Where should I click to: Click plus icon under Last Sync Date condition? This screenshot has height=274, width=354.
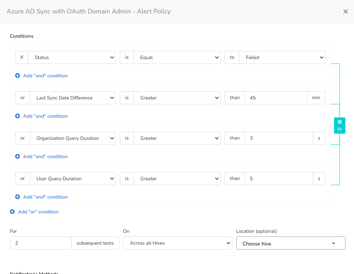click(18, 116)
